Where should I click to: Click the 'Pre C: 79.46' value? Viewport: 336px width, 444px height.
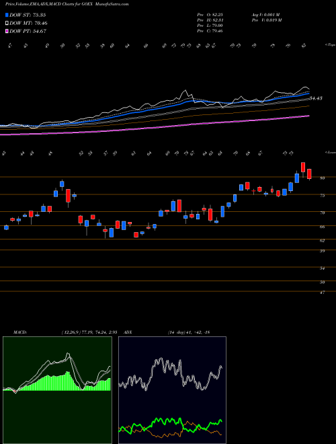pyautogui.click(x=210, y=31)
